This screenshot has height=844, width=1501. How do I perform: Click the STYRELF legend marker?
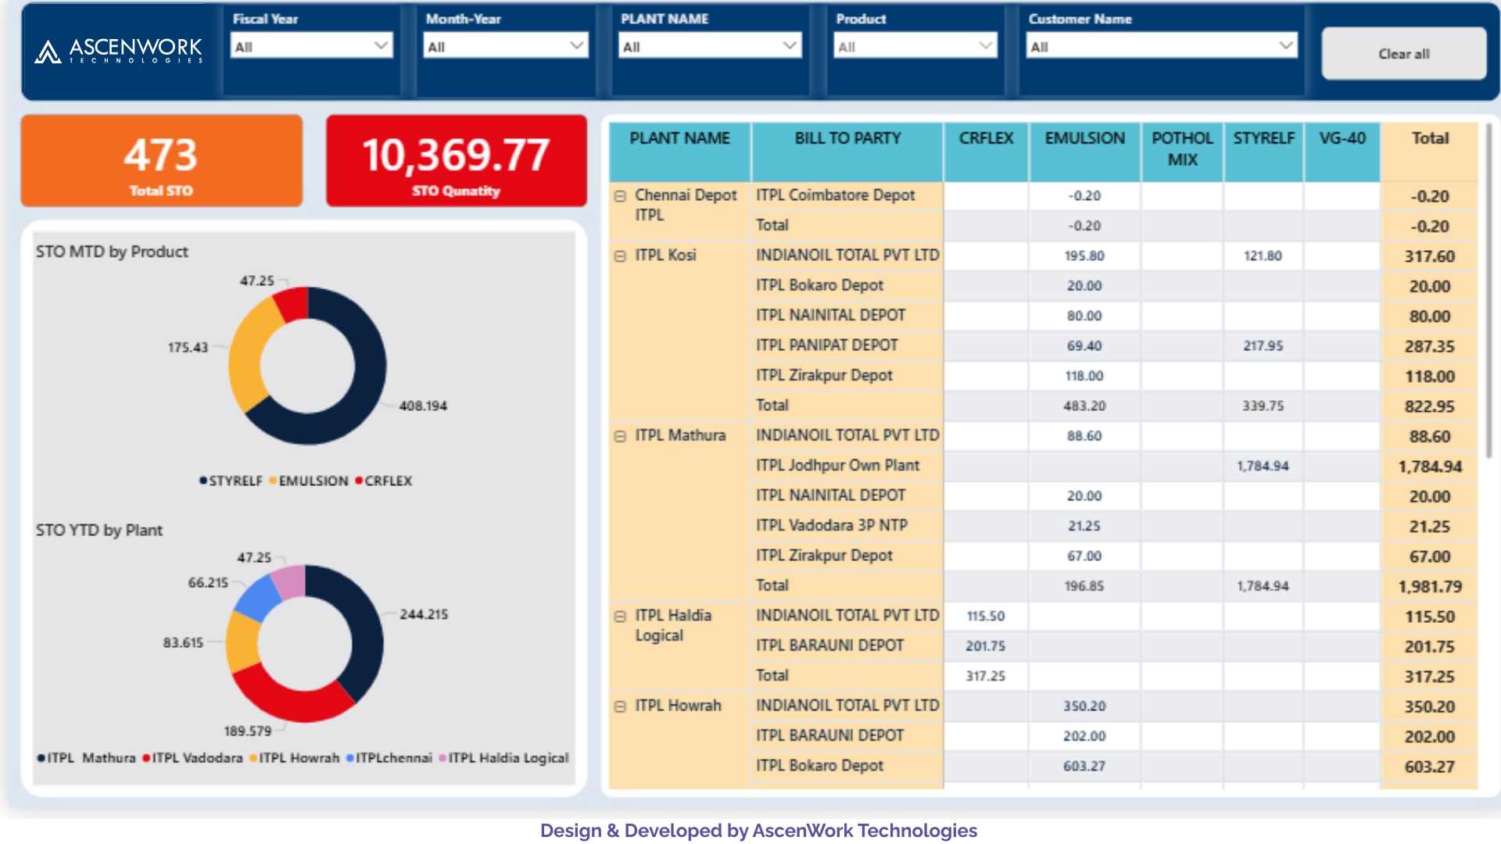(203, 481)
